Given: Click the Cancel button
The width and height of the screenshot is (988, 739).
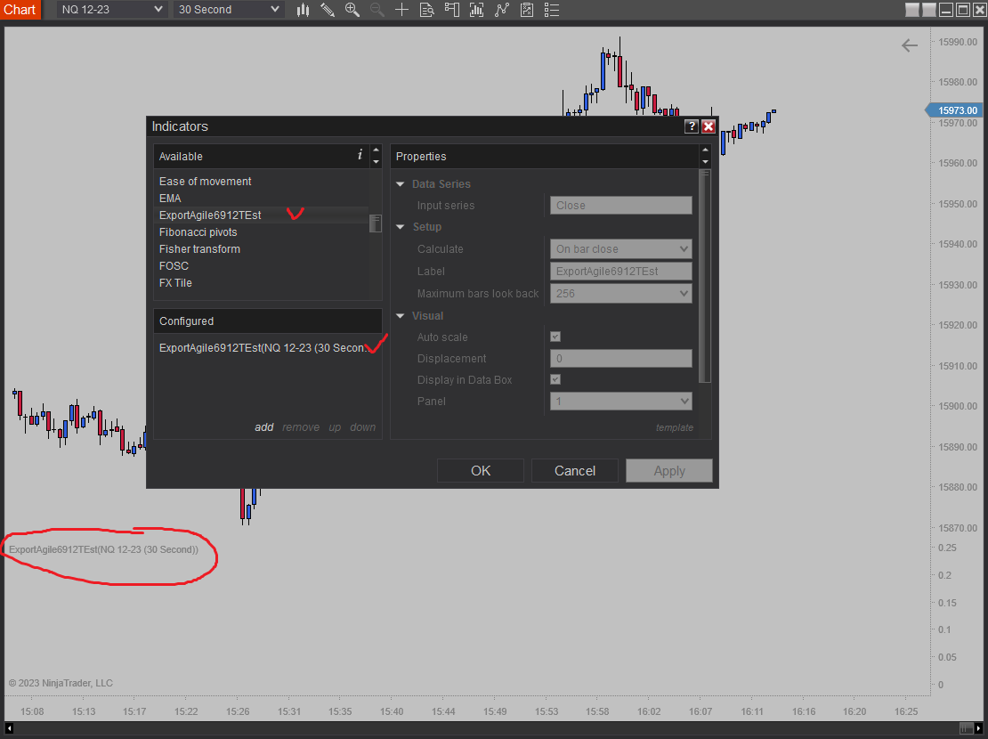Looking at the screenshot, I should 575,471.
